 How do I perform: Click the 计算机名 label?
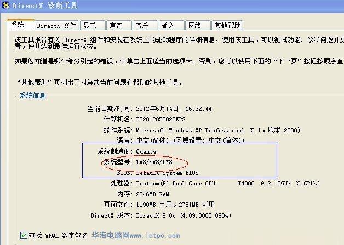coord(118,119)
